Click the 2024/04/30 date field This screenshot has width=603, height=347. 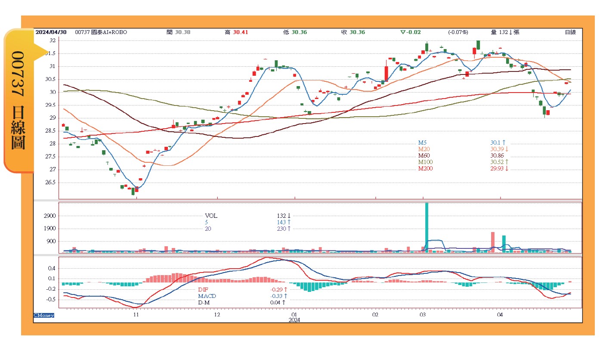[51, 32]
